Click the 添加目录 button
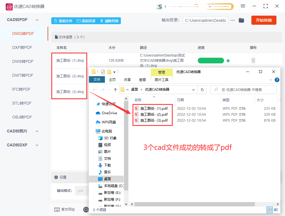Image resolution: width=285 pixels, height=216 pixels. click(86, 21)
